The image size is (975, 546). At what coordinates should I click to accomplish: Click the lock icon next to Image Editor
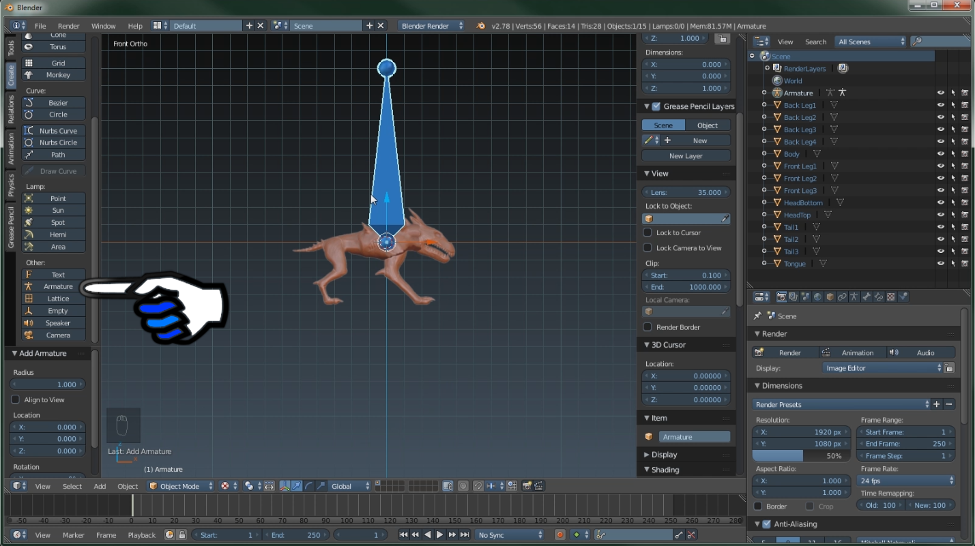(949, 368)
